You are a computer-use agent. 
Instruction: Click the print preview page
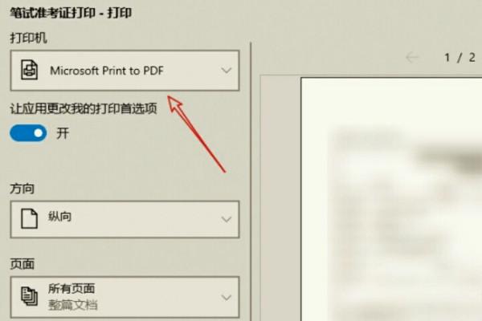tap(391, 199)
